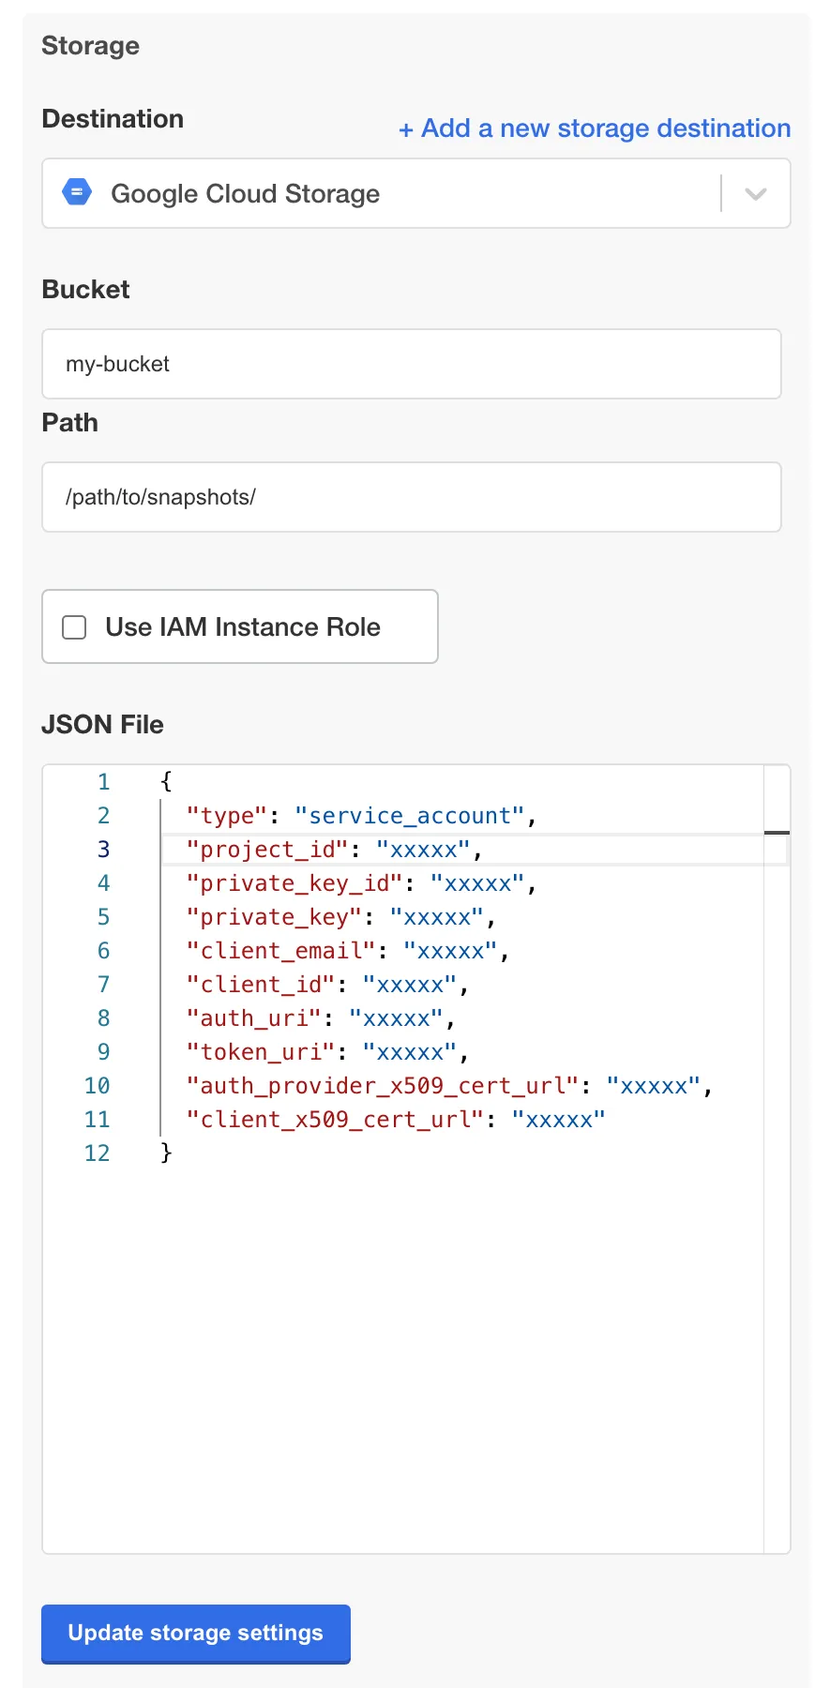
Task: Click the "private_key_id" key in the editor
Action: click(x=294, y=883)
